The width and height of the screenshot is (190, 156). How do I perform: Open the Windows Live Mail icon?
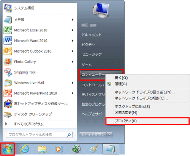click(x=8, y=83)
